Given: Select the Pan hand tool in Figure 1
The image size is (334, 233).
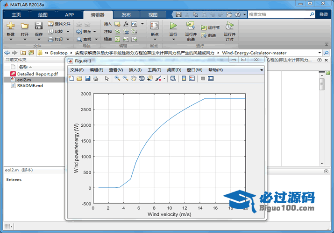Looking at the screenshot, I should point(133,79).
